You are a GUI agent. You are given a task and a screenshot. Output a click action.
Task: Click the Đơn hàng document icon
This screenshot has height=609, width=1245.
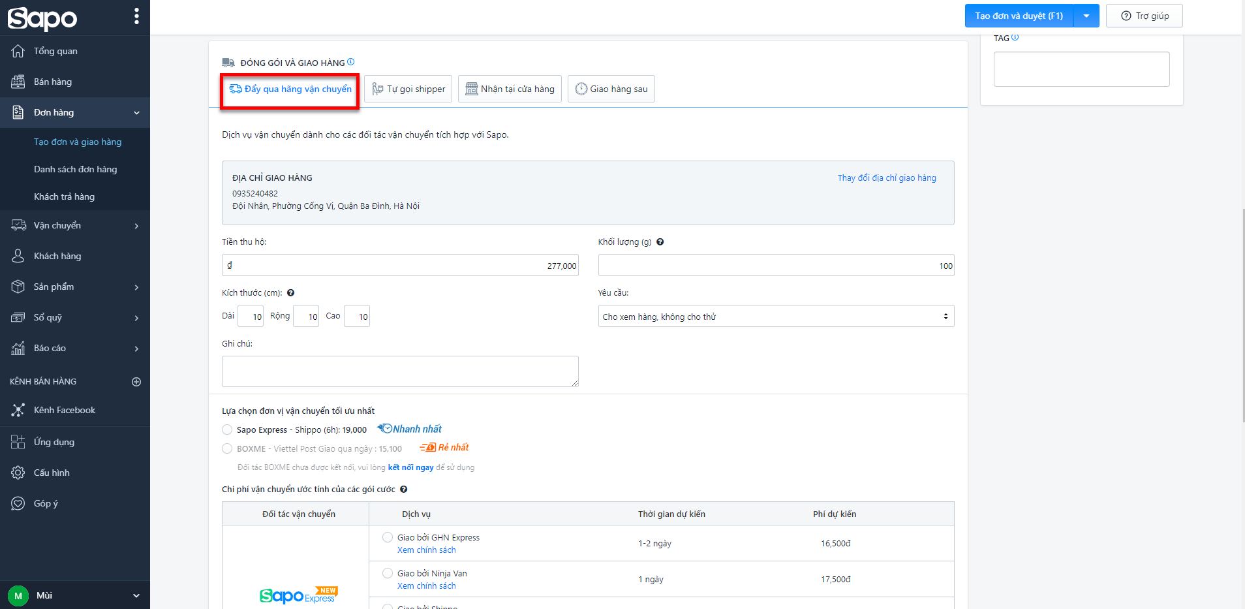pyautogui.click(x=18, y=112)
